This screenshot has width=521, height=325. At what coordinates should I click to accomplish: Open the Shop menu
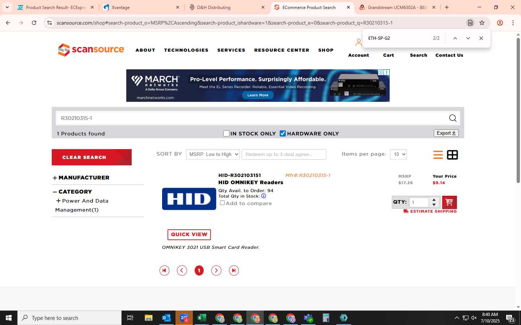tap(326, 50)
